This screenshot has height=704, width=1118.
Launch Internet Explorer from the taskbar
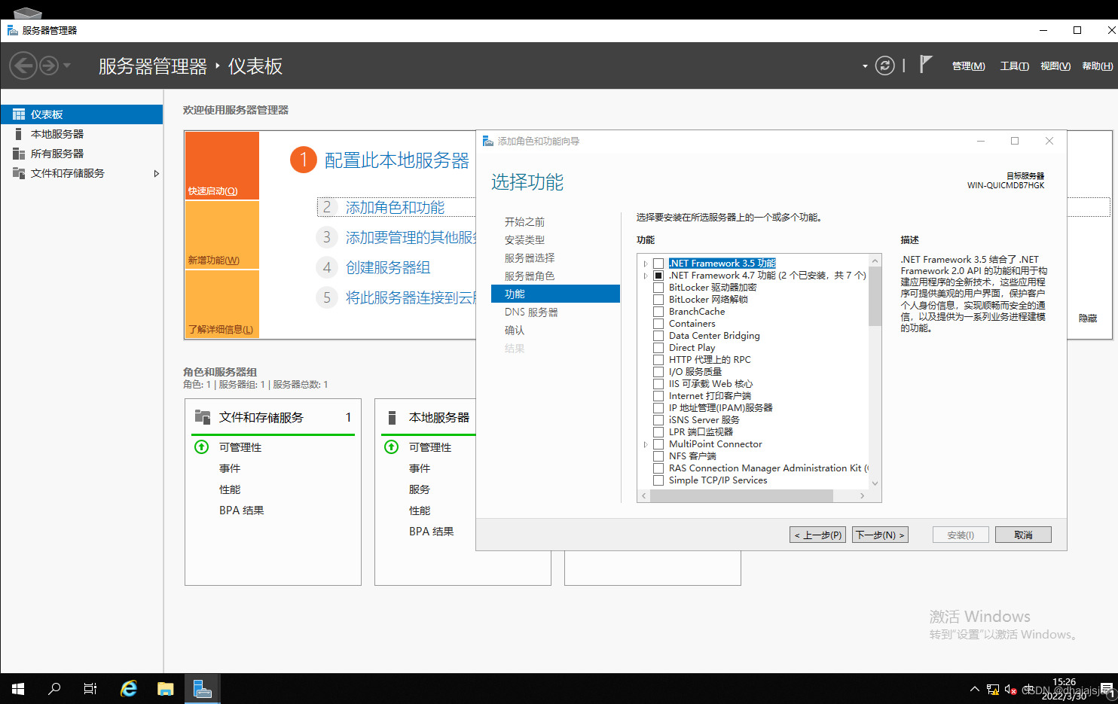tap(129, 689)
